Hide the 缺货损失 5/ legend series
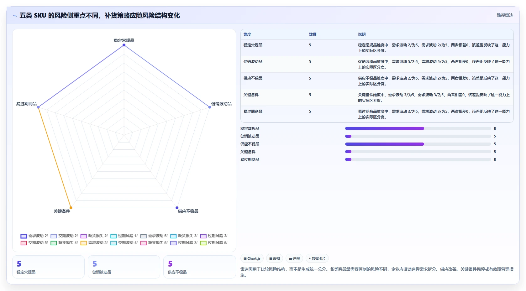Viewport: 526px width, 291px height. point(154,243)
